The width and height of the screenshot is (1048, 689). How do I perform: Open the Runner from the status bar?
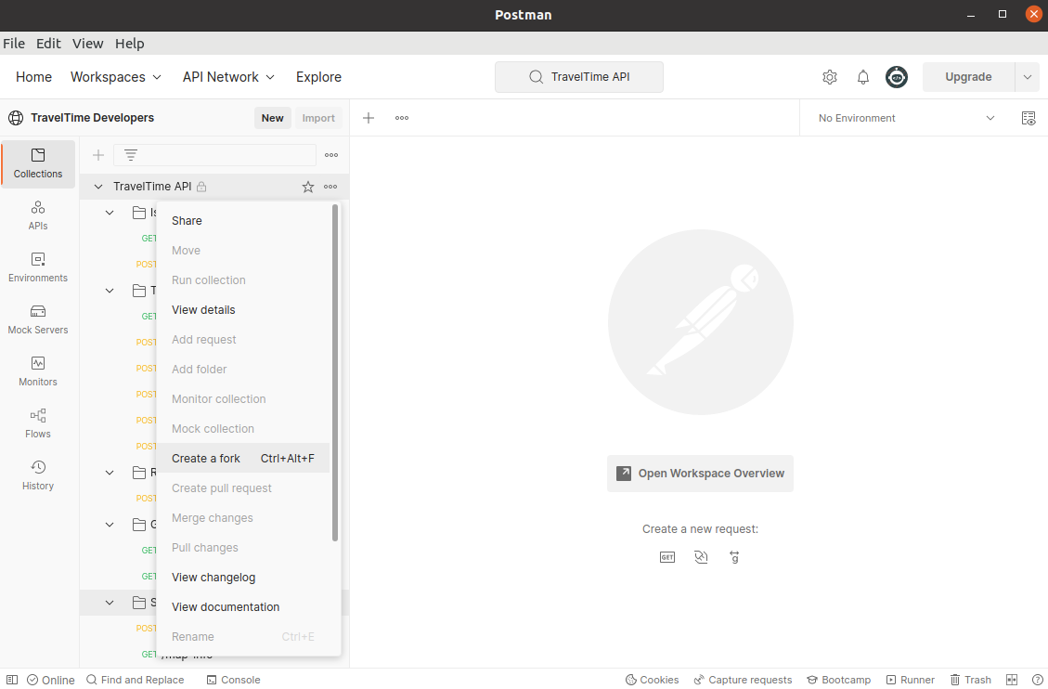pyautogui.click(x=910, y=679)
